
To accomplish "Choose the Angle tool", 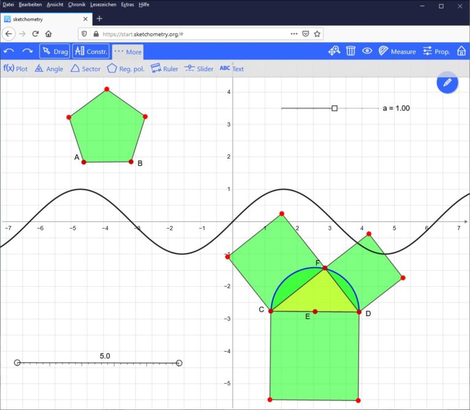I will point(49,69).
